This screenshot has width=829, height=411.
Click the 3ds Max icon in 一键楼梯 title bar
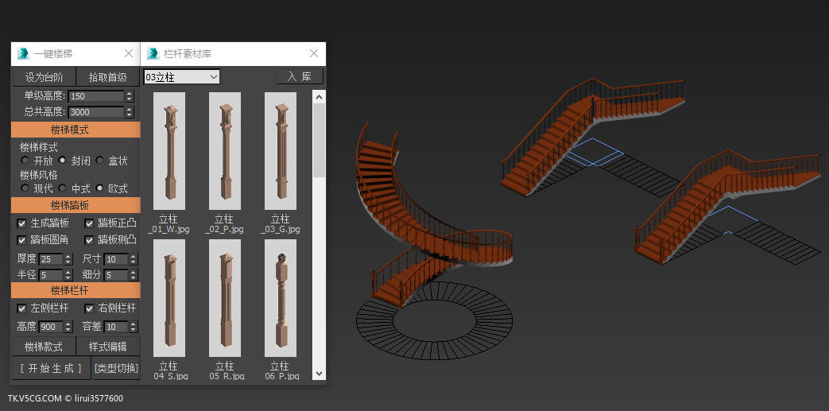(x=23, y=53)
